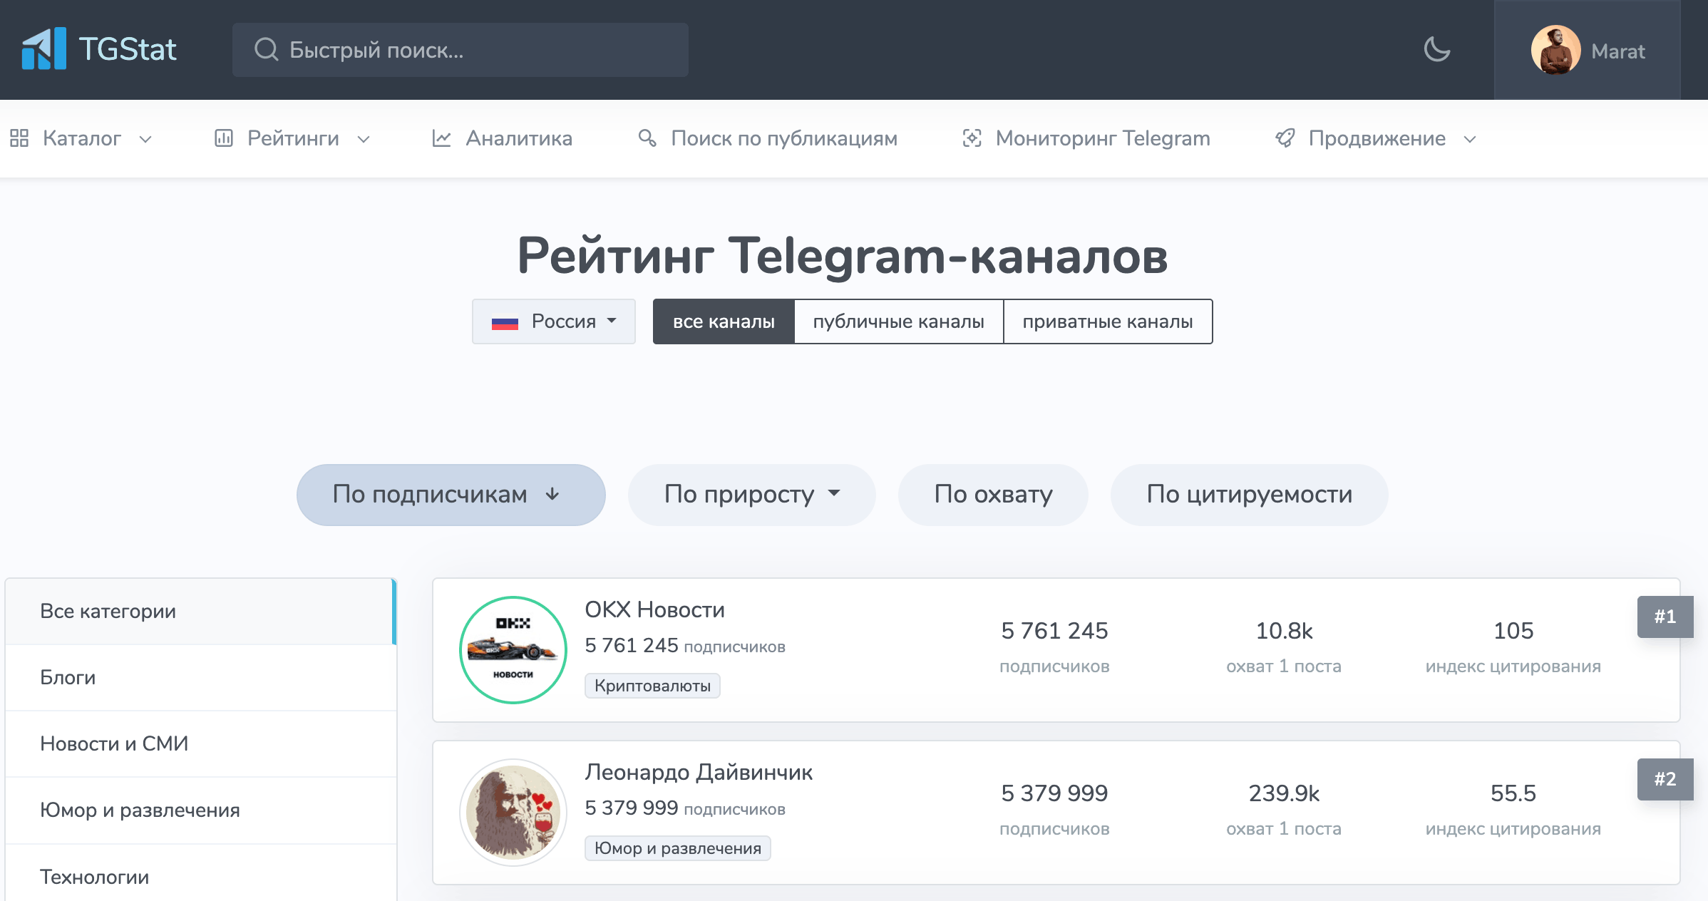Open Marat's profile avatar
The height and width of the screenshot is (901, 1708).
tap(1555, 50)
